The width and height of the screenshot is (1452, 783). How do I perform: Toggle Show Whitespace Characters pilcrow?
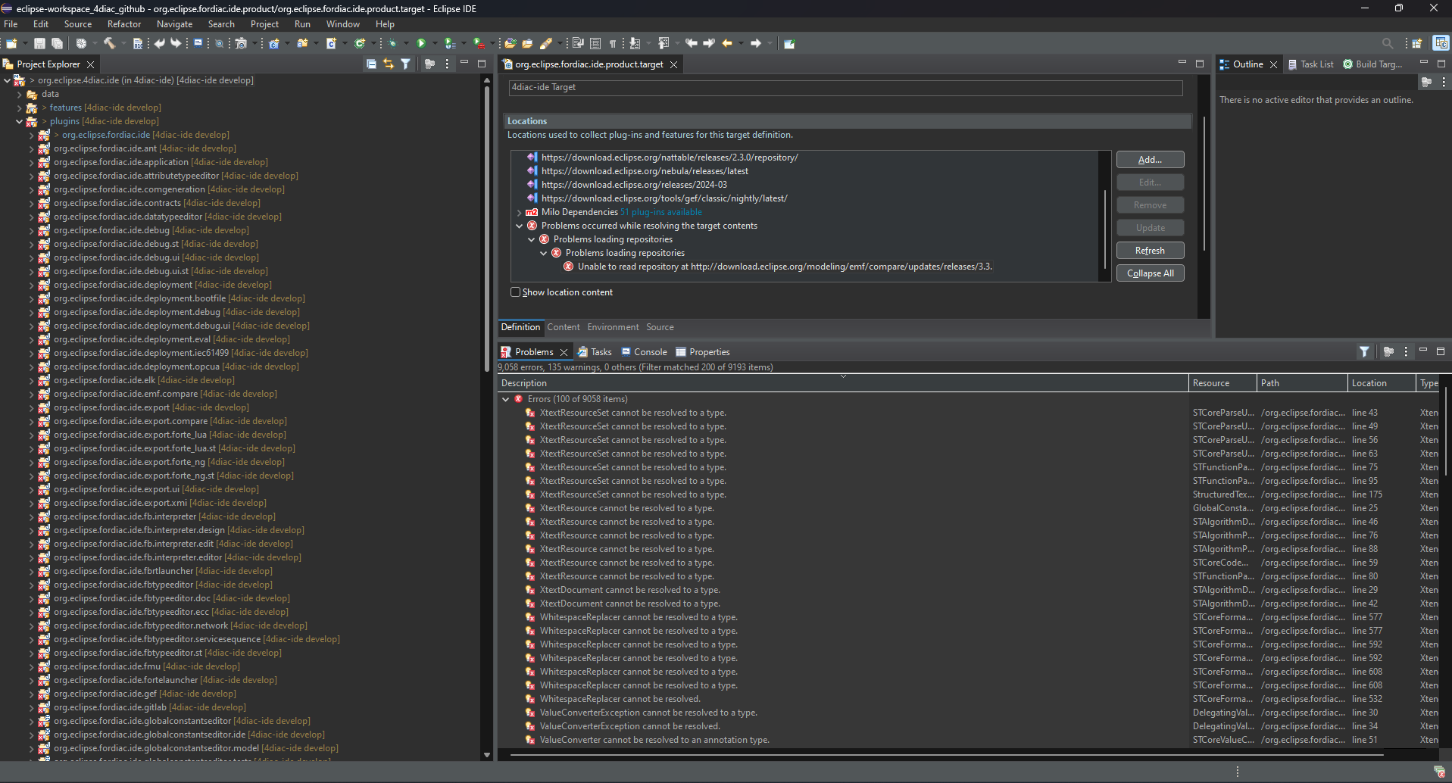pyautogui.click(x=612, y=43)
